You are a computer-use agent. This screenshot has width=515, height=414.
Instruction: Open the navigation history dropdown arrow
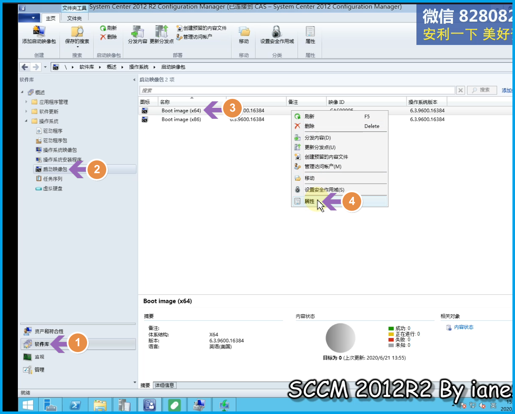pos(45,67)
